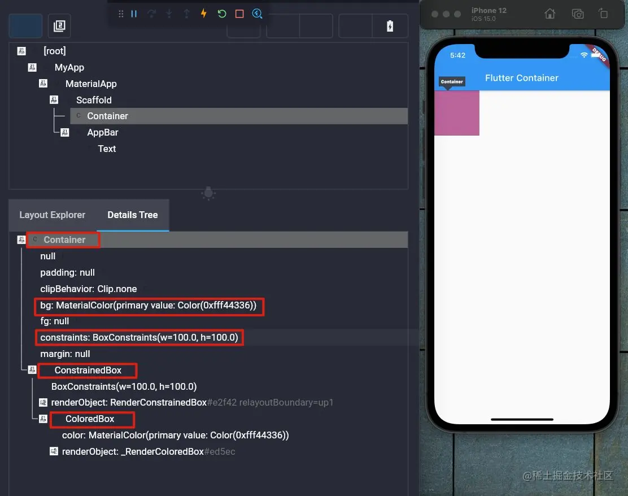628x496 pixels.
Task: Click the bg MaterialColor property row
Action: [x=149, y=305]
